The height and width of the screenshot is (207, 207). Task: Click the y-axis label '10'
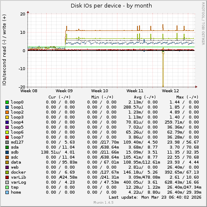tap(23, 33)
